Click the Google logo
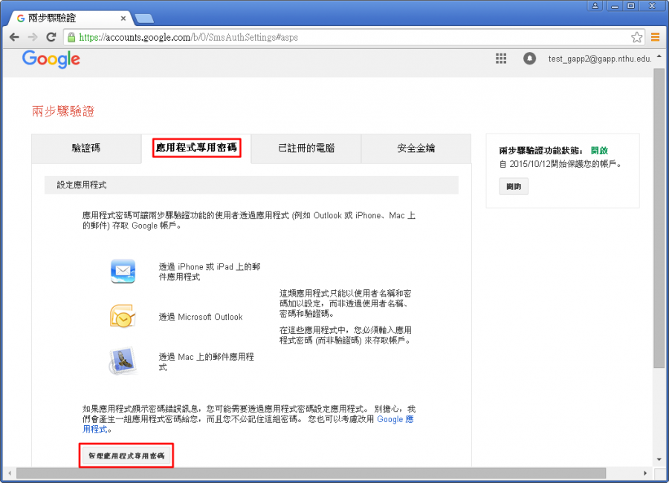 click(51, 59)
